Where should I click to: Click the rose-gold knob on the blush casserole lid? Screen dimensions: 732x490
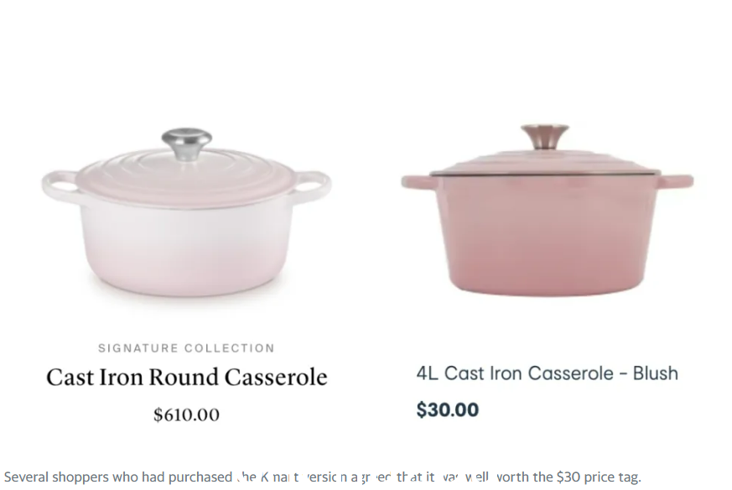point(545,137)
